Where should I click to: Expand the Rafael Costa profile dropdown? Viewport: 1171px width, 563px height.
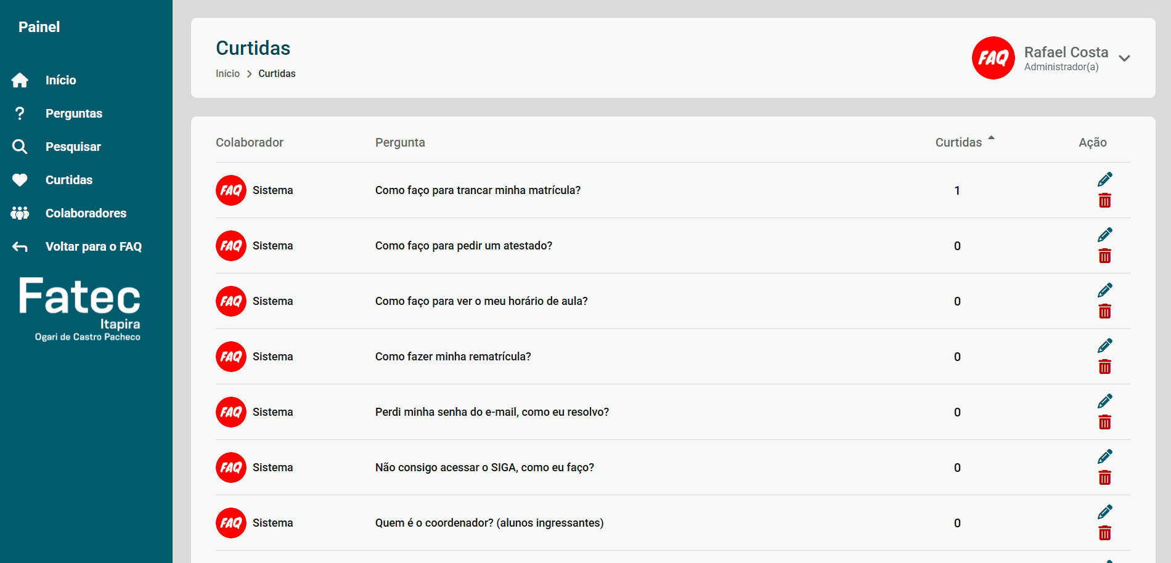click(1124, 59)
